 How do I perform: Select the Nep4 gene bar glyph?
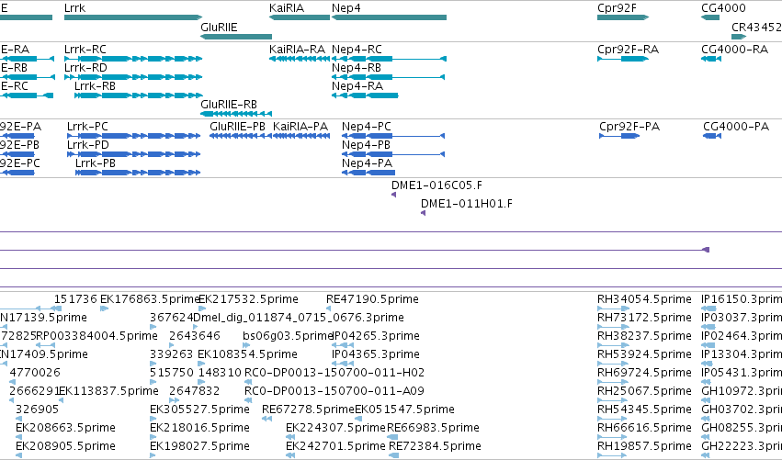click(389, 17)
